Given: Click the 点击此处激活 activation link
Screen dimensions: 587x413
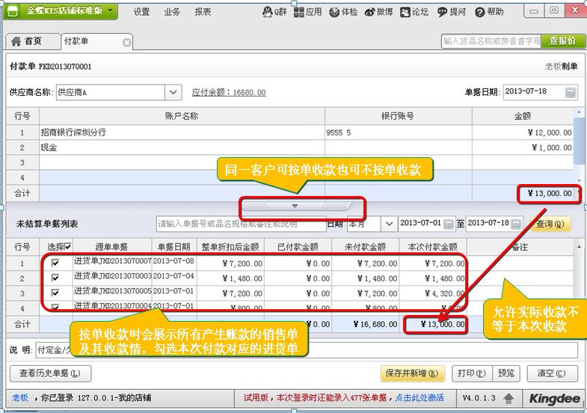Looking at the screenshot, I should [419, 397].
